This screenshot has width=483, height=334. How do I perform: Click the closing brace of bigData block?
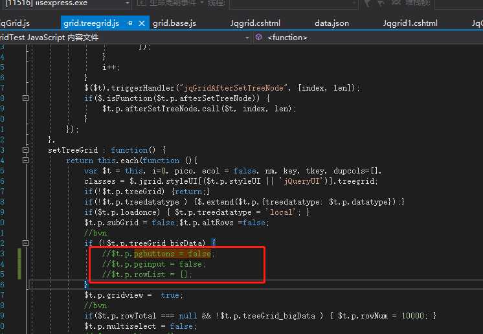(86, 284)
